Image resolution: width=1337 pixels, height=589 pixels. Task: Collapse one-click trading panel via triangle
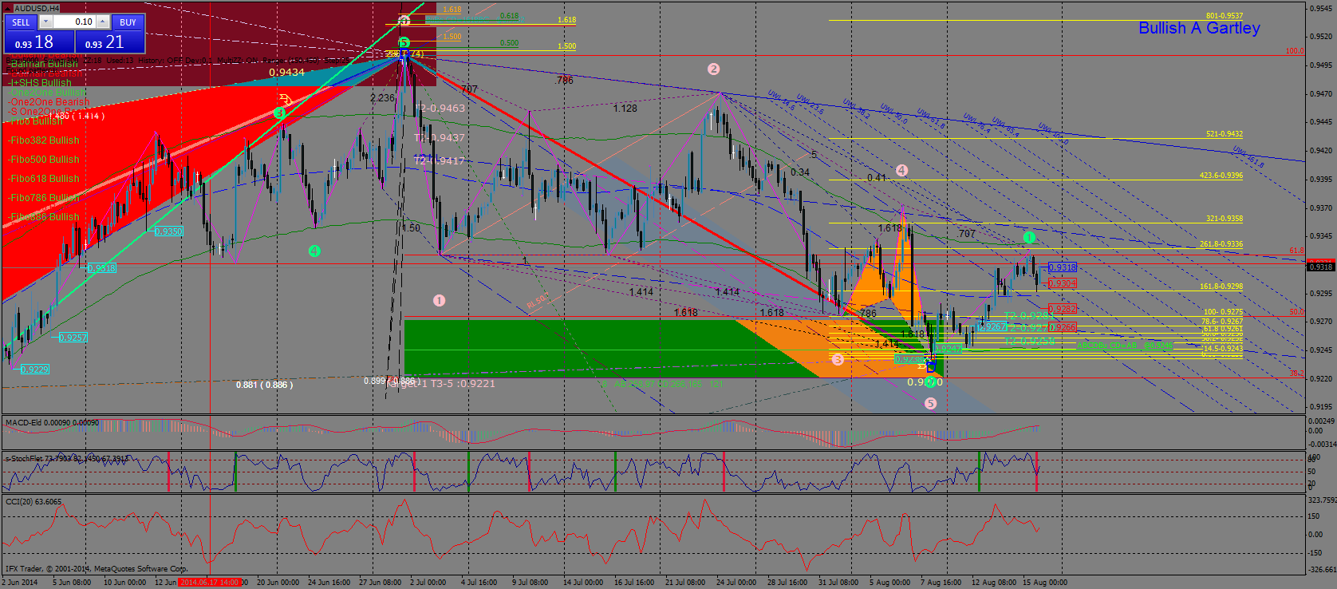pos(9,9)
